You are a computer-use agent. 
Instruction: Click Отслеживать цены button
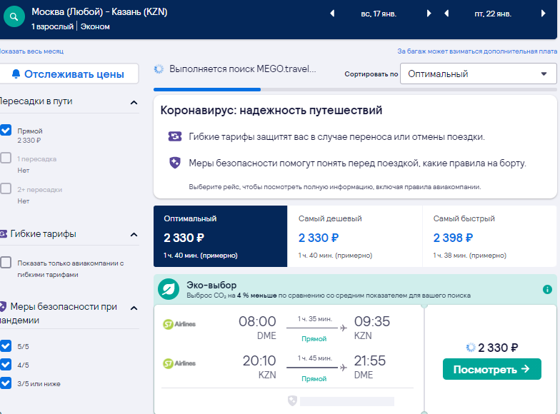click(x=69, y=74)
